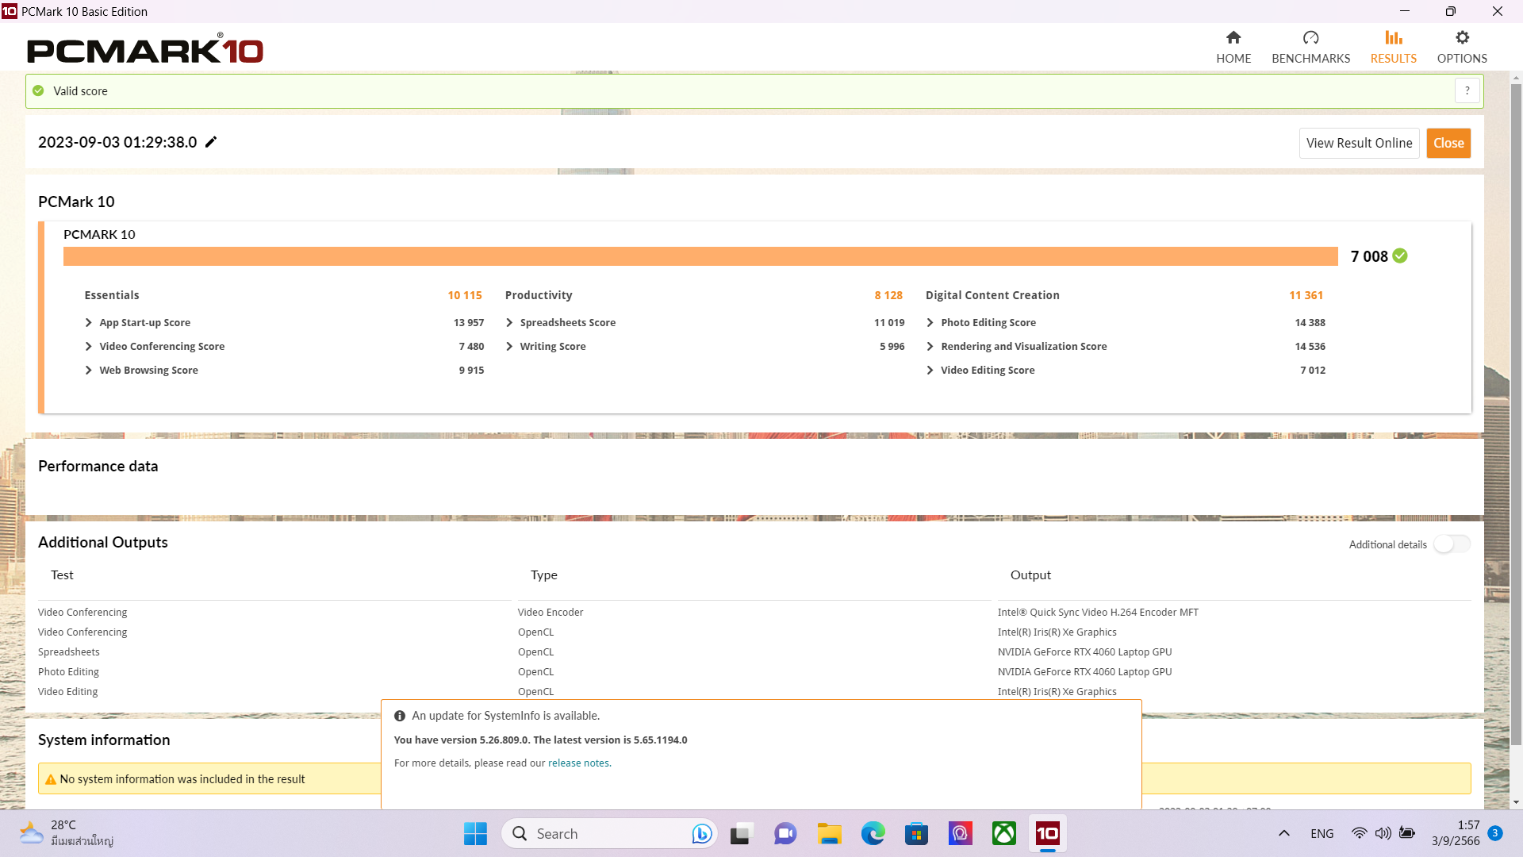1523x857 pixels.
Task: Expand the Video Editing Score row
Action: coord(930,370)
